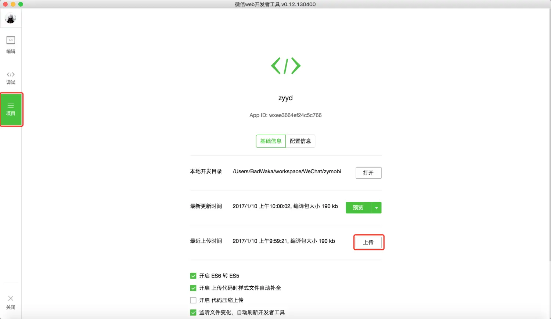Uncheck 监听文件变化，自动刷新开发者工具
Image resolution: width=551 pixels, height=319 pixels.
[x=193, y=312]
